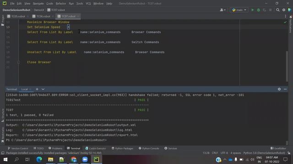The width and height of the screenshot is (293, 164).
Task: Click the log.html path in terminal
Action: [77, 130]
